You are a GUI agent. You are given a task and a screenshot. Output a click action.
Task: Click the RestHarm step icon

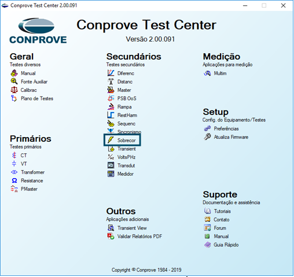point(111,115)
